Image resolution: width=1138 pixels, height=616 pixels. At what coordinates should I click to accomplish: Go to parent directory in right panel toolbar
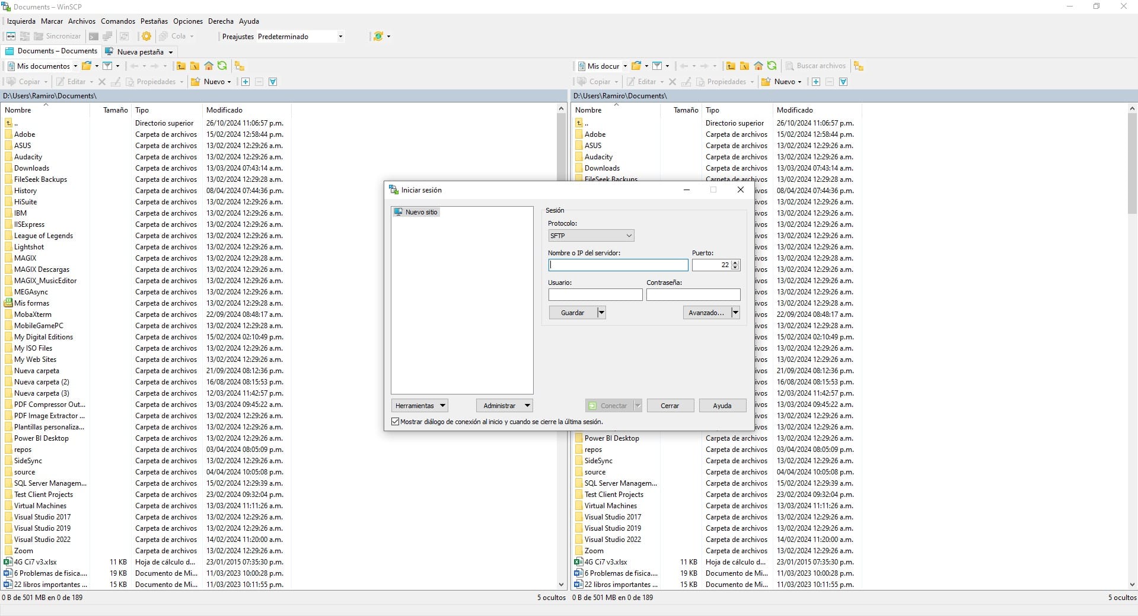[731, 66]
